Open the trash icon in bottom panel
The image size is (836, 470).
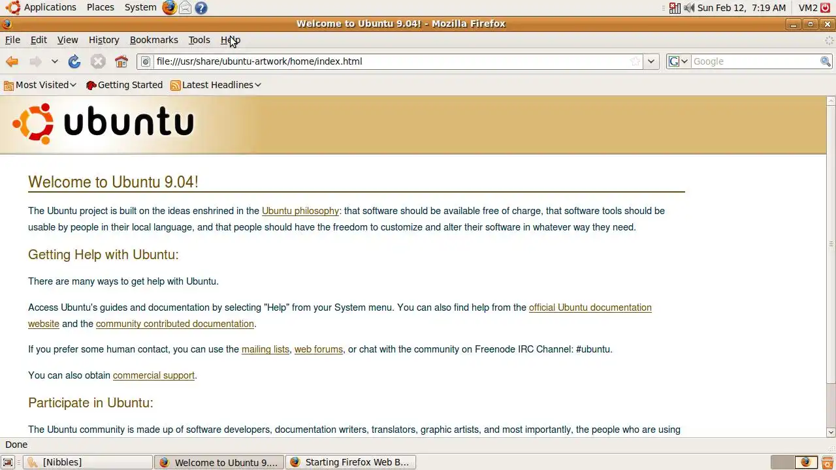(827, 462)
